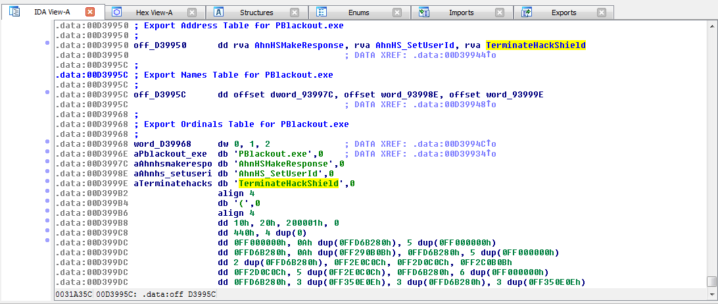Click breakpoint dot at address 00D399C8
This screenshot has width=718, height=304.
click(x=47, y=230)
